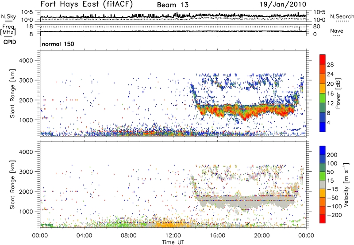The height and width of the screenshot is (245, 354).
Task: Select the '3000' tick on the power panel
Action: [26, 80]
